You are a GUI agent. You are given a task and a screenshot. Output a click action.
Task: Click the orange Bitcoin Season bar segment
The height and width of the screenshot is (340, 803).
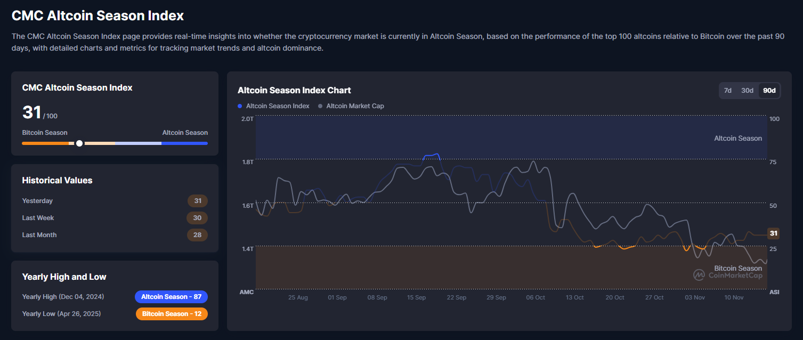coord(45,143)
